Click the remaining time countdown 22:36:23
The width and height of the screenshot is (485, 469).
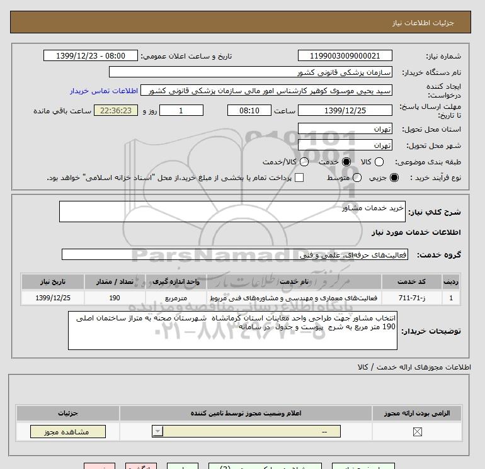pyautogui.click(x=116, y=110)
